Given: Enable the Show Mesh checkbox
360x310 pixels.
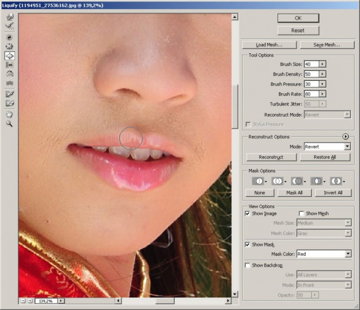Looking at the screenshot, I should coord(301,213).
